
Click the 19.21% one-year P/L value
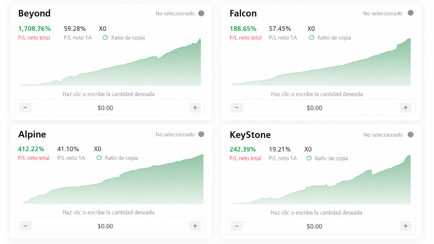click(280, 149)
